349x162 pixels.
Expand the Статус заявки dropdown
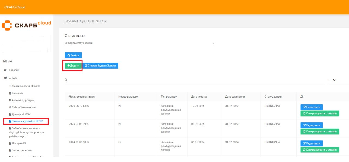[x=139, y=43]
